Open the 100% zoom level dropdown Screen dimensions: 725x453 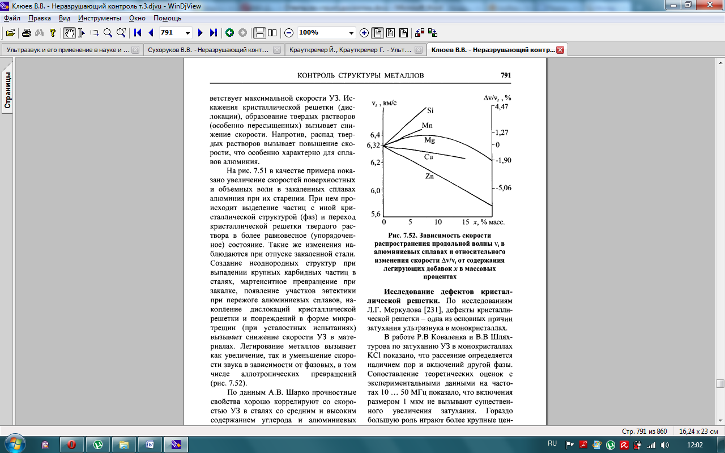351,33
